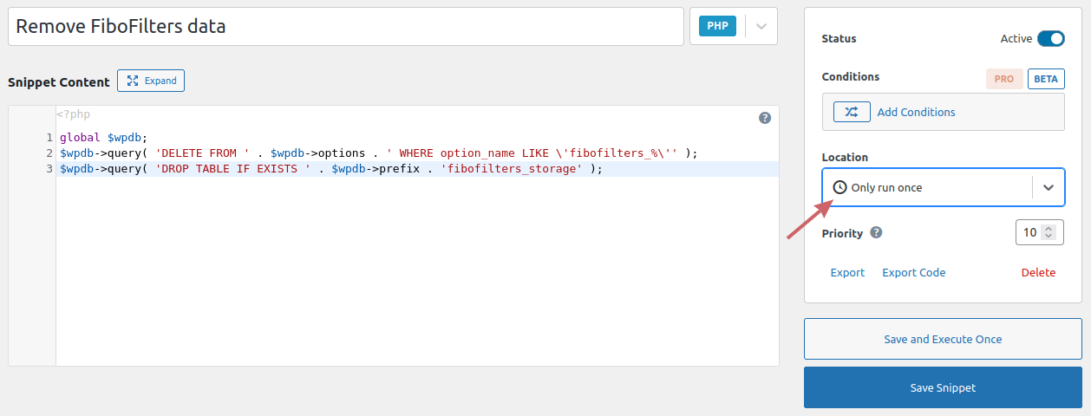Click the Priority help tooltip icon

(x=876, y=232)
